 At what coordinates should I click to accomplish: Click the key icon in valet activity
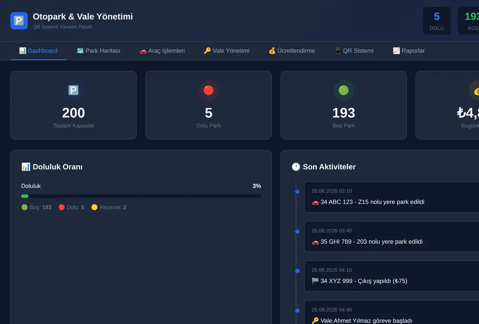(315, 320)
